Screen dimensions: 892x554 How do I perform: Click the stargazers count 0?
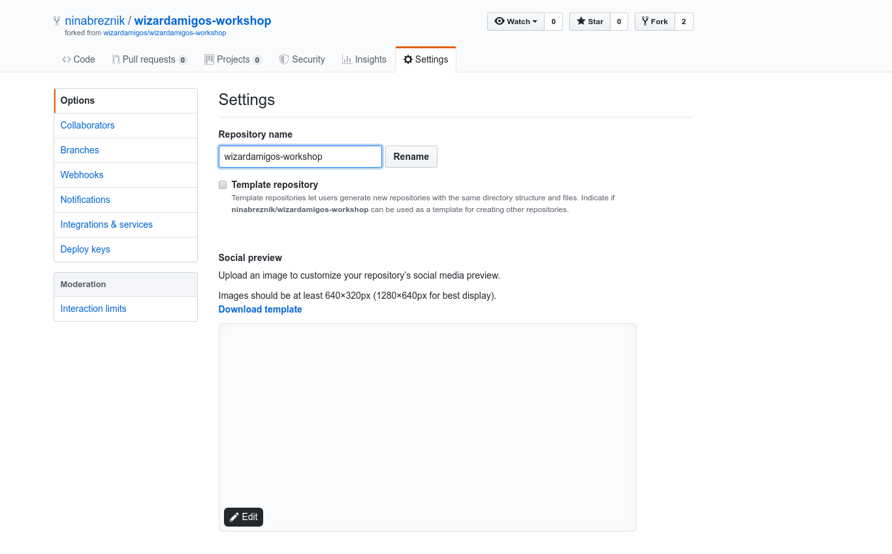[x=619, y=22]
